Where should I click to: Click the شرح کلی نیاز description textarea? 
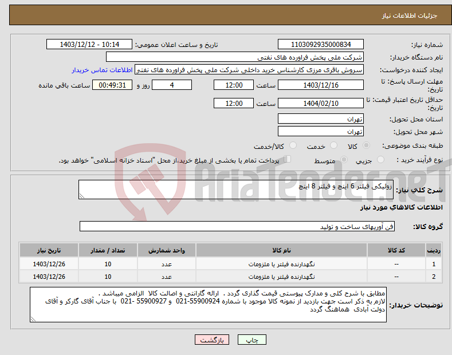coord(236,190)
